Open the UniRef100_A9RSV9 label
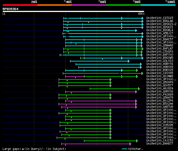Viewport: 178px width, 151px height. [x=160, y=67]
